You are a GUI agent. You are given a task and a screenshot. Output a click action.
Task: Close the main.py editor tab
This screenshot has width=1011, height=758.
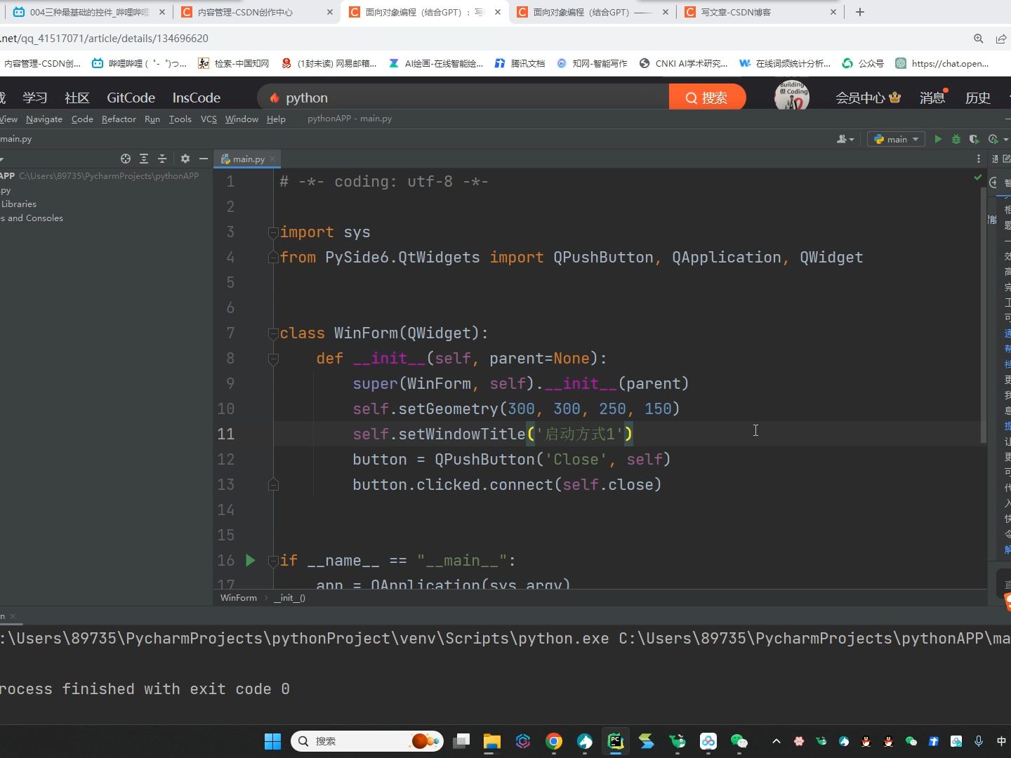272,159
